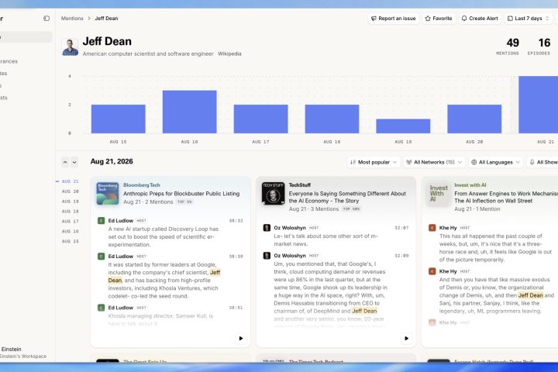The height and width of the screenshot is (372, 558).
Task: Select the Aug 16 chart bar
Action: (189, 112)
